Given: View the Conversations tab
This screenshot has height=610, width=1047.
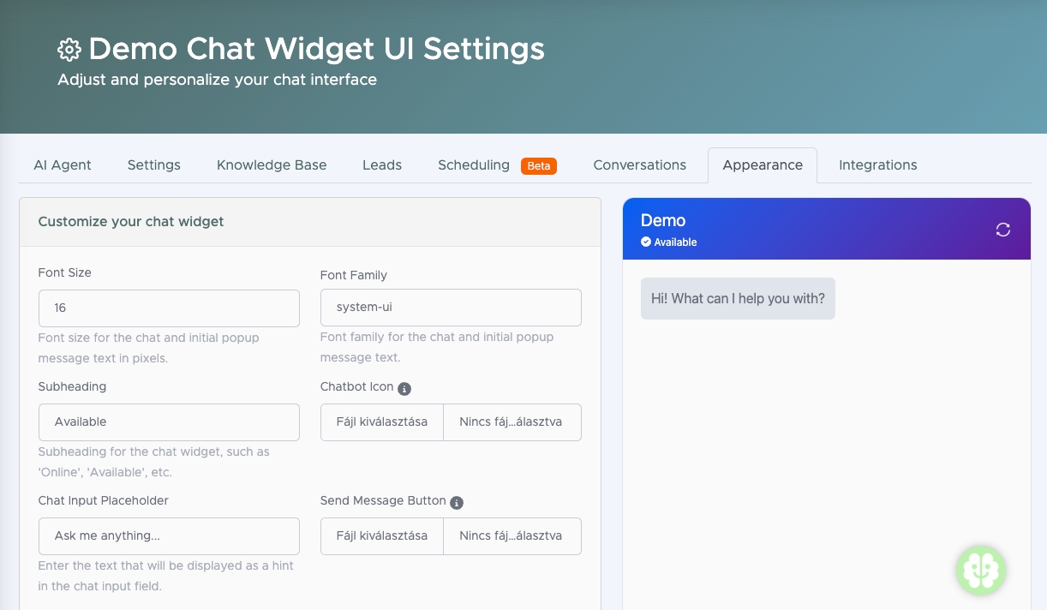Looking at the screenshot, I should pyautogui.click(x=639, y=165).
